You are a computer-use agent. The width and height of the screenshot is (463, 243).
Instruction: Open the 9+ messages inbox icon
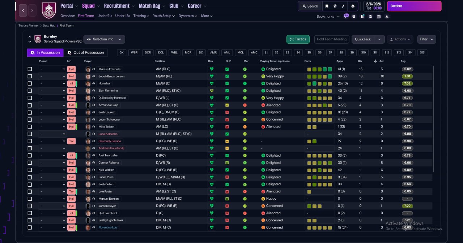[346, 16]
